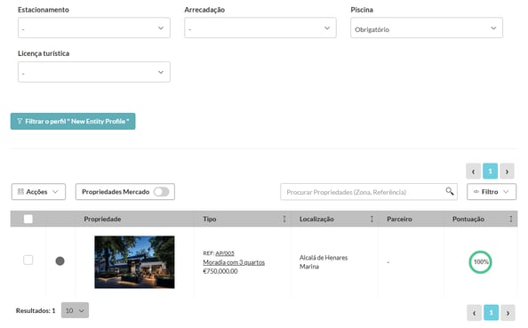Click the Localização column header label
Viewport: 528px width, 328px height.
pyautogui.click(x=316, y=219)
